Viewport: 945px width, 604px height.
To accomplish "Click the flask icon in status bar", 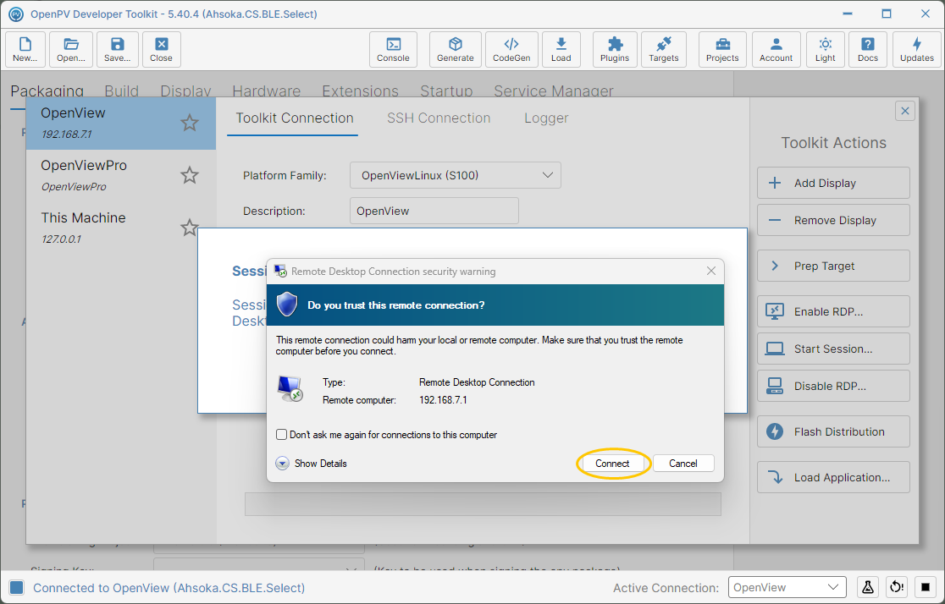I will [867, 587].
